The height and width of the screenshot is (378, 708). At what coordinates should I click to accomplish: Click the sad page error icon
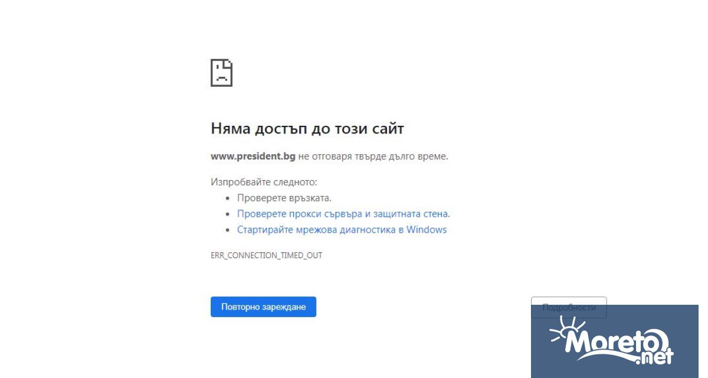click(221, 73)
